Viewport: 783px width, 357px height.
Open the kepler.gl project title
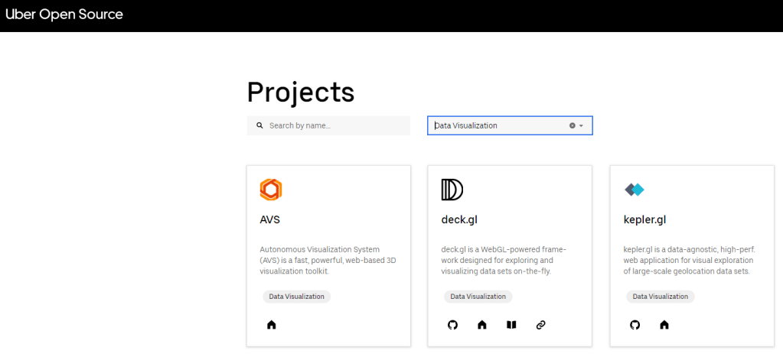644,220
